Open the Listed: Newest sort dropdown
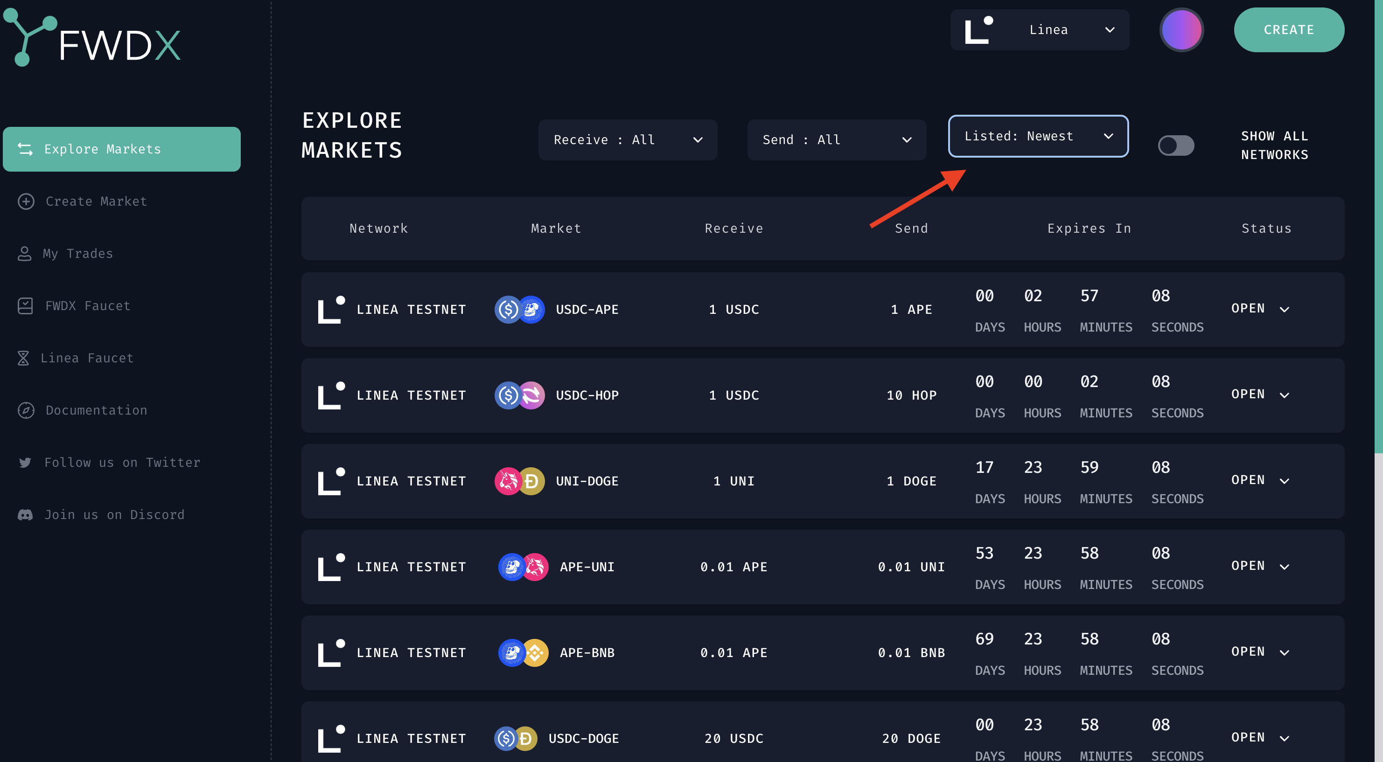 coord(1038,136)
